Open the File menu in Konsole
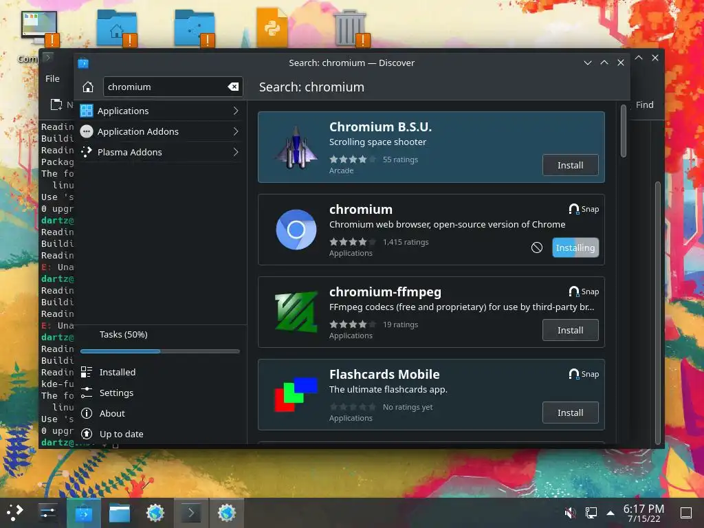 point(52,78)
